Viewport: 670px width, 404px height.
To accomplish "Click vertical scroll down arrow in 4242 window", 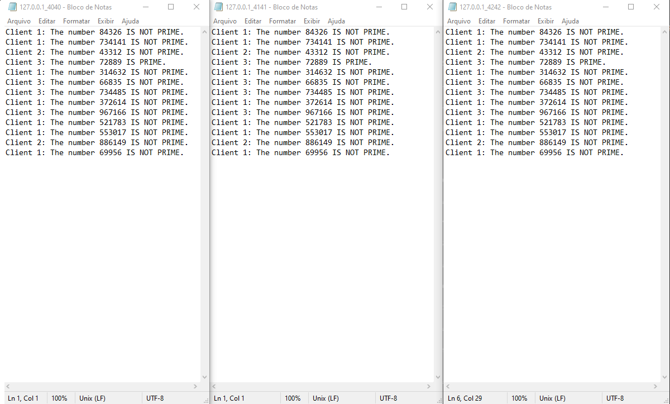I will [x=664, y=377].
